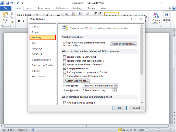Switch to the Page Layout tab

44,8
